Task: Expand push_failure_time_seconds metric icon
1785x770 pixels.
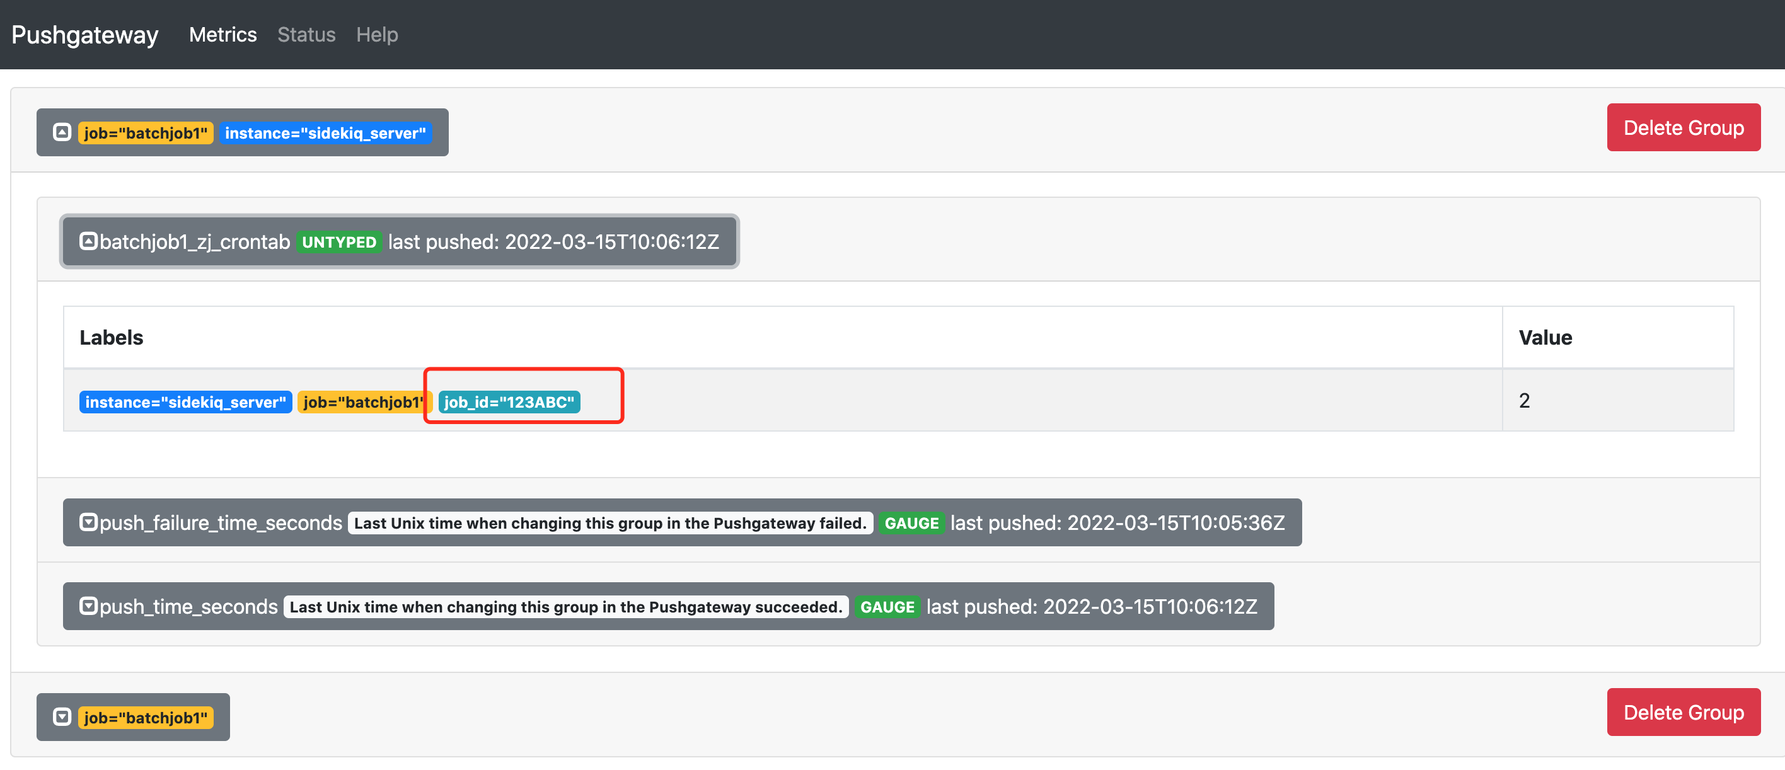Action: point(88,522)
